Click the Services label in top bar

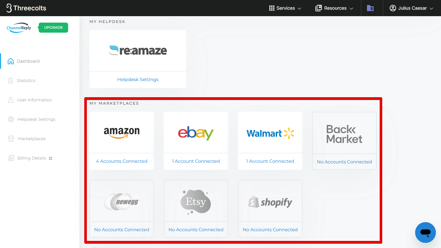286,8
